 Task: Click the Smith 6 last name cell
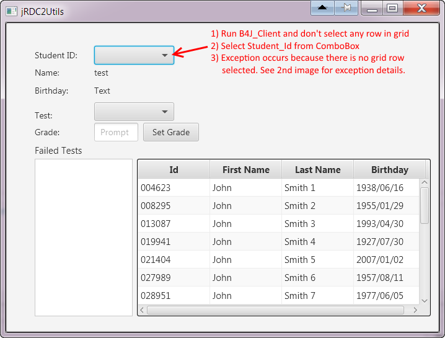point(317,277)
